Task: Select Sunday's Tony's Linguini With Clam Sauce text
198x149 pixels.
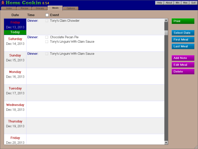Action: click(72, 54)
